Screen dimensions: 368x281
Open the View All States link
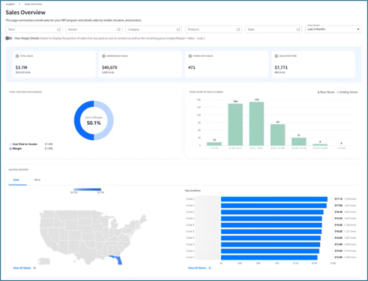[x=22, y=268]
